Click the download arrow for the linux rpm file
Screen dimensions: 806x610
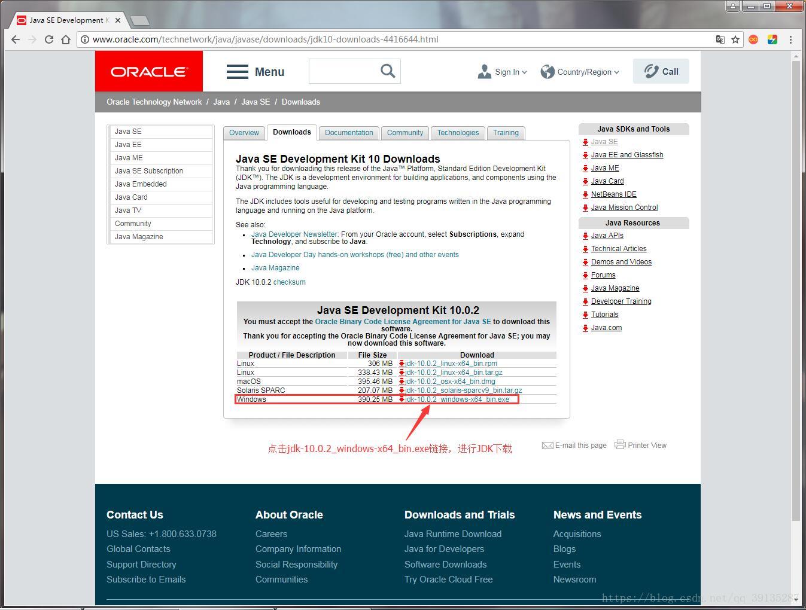(x=402, y=364)
